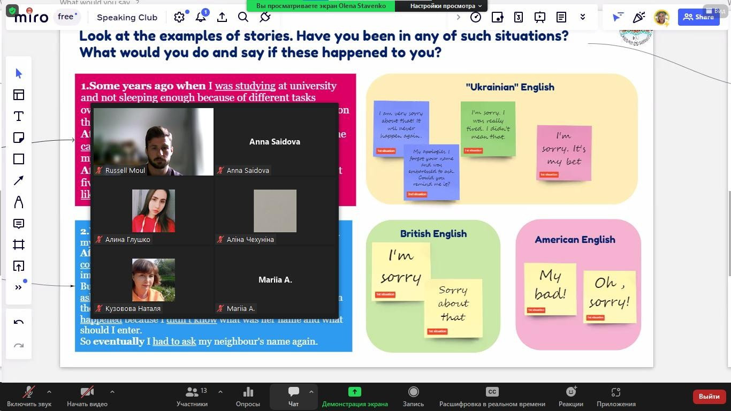
Task: Click the green Zoom encryption shield icon
Action: pyautogui.click(x=13, y=10)
